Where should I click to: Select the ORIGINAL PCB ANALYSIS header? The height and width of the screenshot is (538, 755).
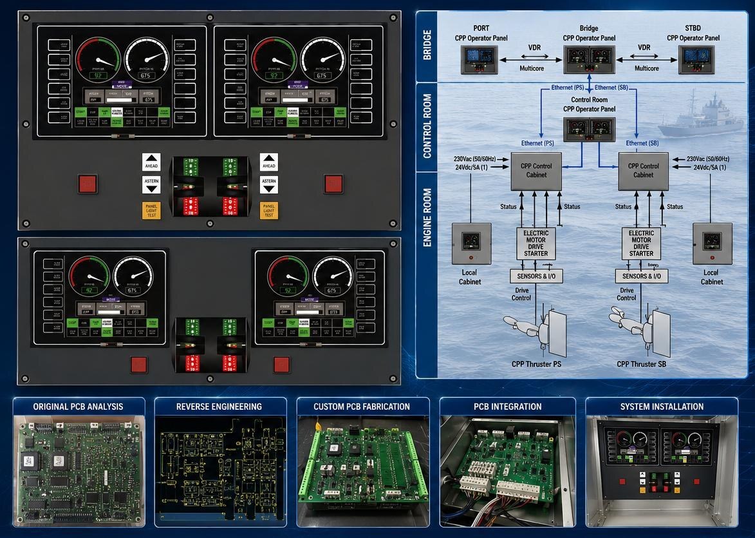pos(79,407)
